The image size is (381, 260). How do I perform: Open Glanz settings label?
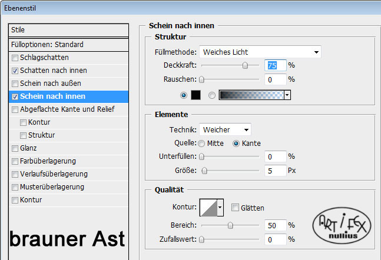click(28, 148)
